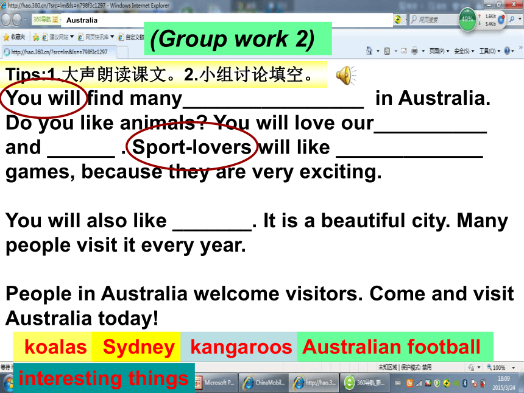Click the 360导航 address bar badge
The width and height of the screenshot is (524, 393).
click(46, 19)
